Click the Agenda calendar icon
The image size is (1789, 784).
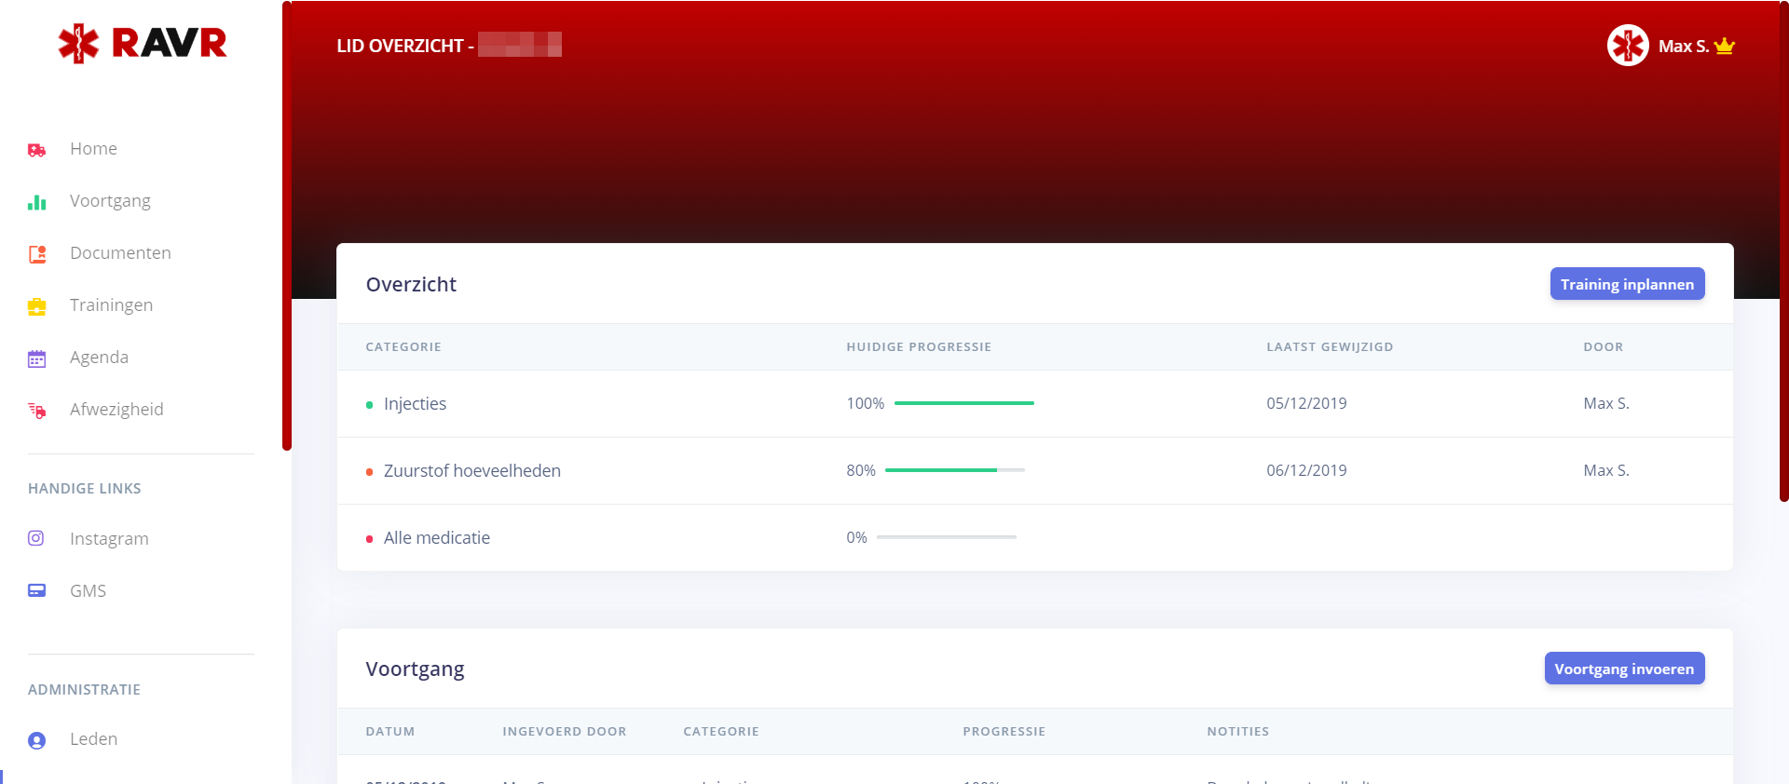tap(36, 358)
